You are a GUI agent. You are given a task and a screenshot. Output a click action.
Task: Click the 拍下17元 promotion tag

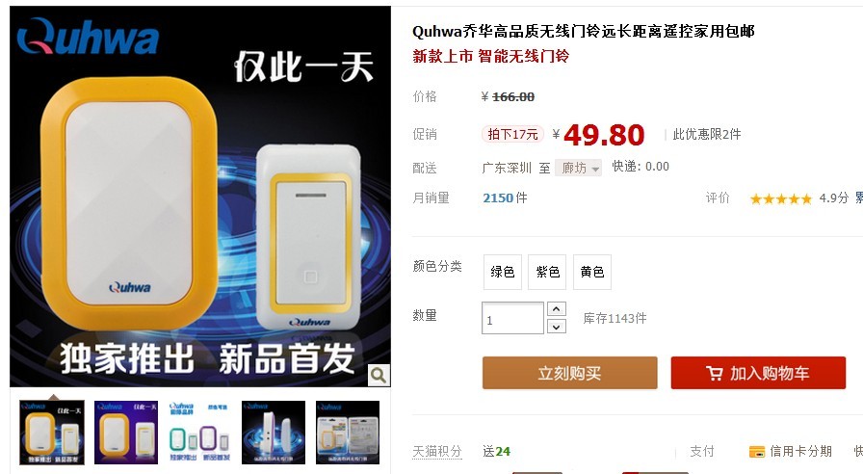pos(512,134)
